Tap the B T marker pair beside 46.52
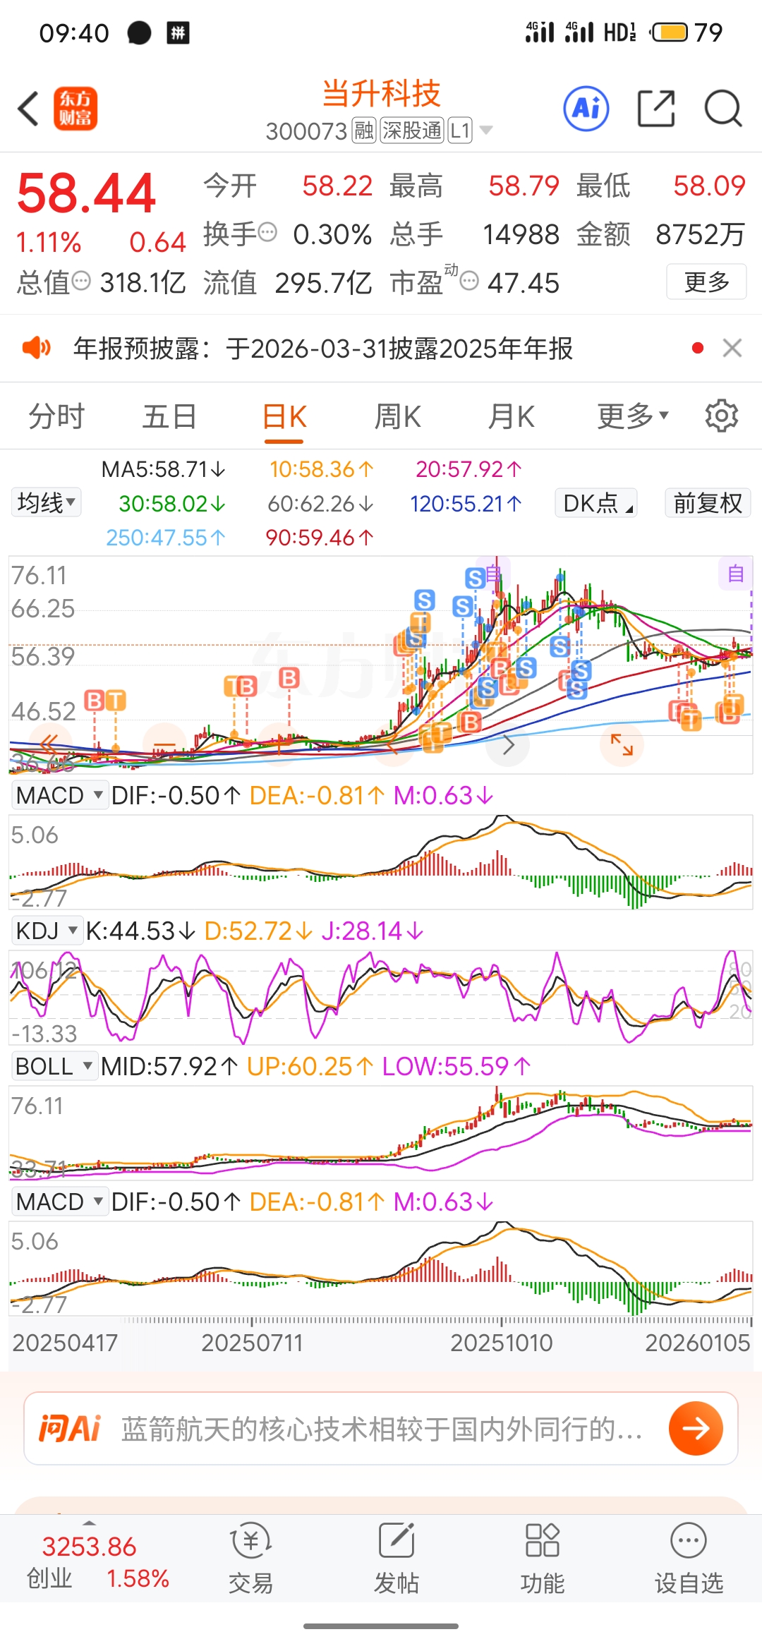This screenshot has width=762, height=1651. 105,701
